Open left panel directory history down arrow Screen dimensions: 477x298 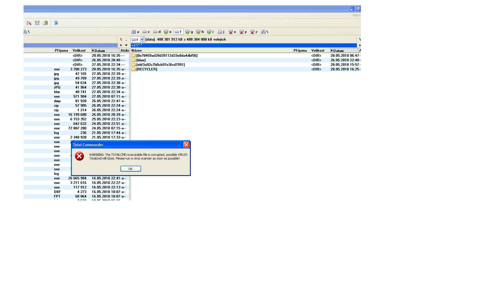coord(126,45)
